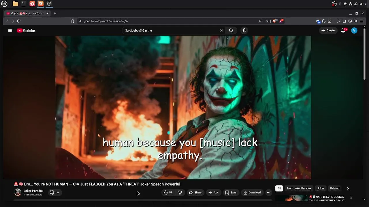
Task: Open the network connections tray icon
Action: coord(351,4)
